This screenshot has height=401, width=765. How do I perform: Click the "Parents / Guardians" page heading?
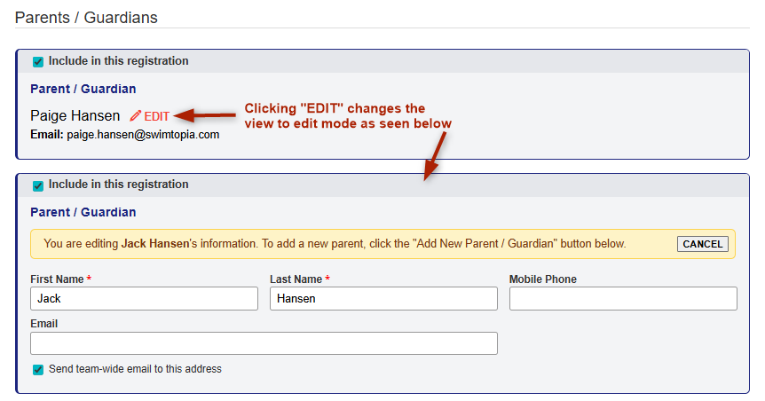(x=86, y=17)
